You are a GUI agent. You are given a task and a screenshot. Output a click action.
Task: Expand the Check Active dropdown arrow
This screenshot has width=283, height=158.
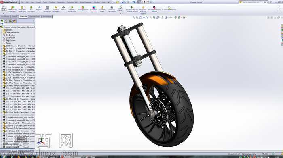point(120,13)
